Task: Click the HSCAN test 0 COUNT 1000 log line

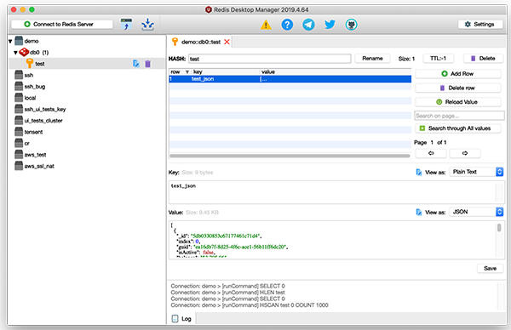Action: (x=250, y=305)
